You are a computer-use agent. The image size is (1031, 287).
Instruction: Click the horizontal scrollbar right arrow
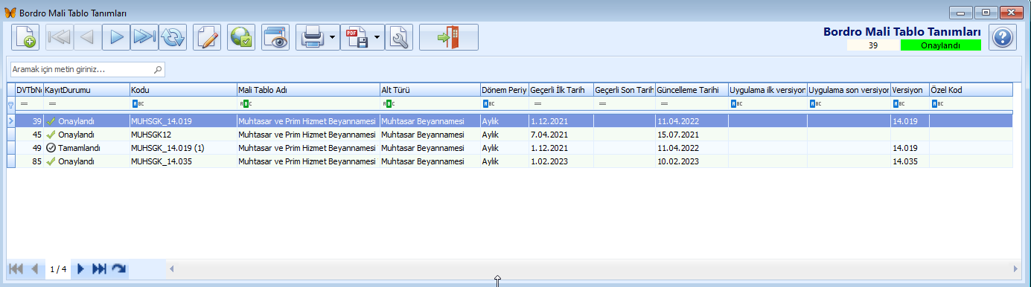click(1015, 268)
